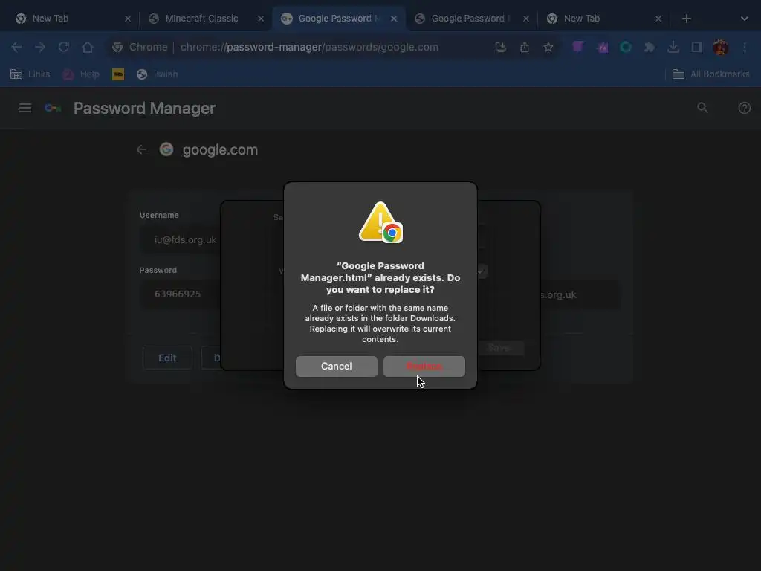This screenshot has height=571, width=761.
Task: Click the Password Manager key logo
Action: [53, 108]
